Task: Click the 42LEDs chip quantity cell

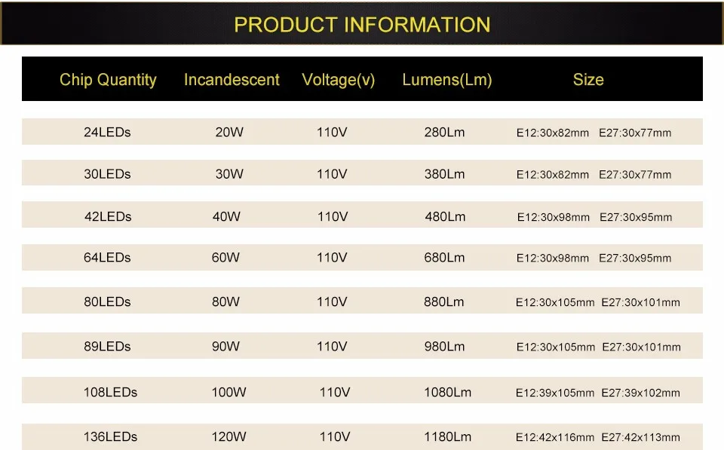Action: pos(108,216)
